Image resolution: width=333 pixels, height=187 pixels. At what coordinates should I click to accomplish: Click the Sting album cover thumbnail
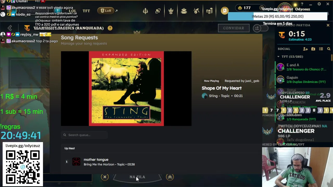[126, 89]
